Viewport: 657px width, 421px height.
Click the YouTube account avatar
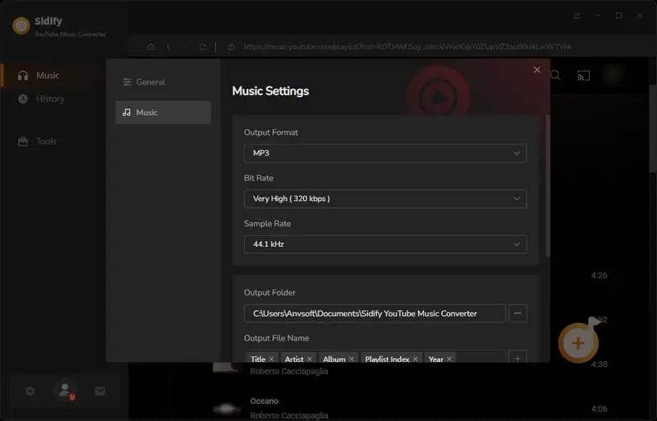point(613,75)
